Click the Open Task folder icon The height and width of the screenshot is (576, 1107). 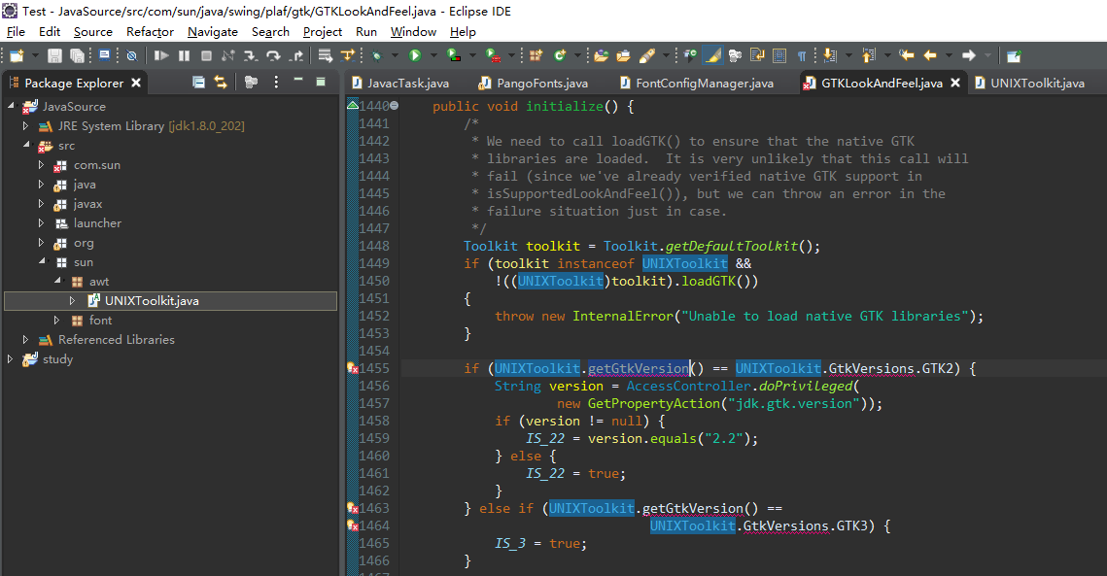tap(623, 55)
